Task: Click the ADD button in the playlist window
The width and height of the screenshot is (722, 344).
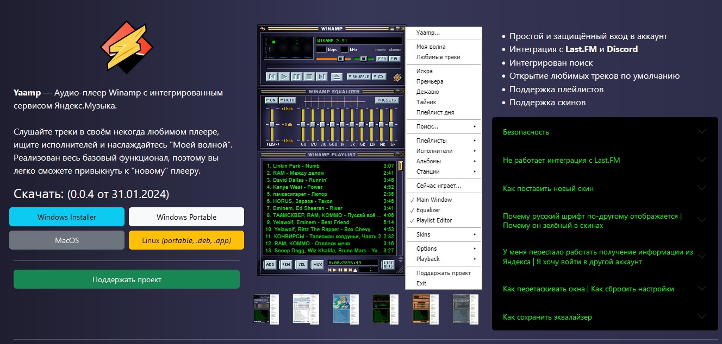Action: click(x=270, y=264)
